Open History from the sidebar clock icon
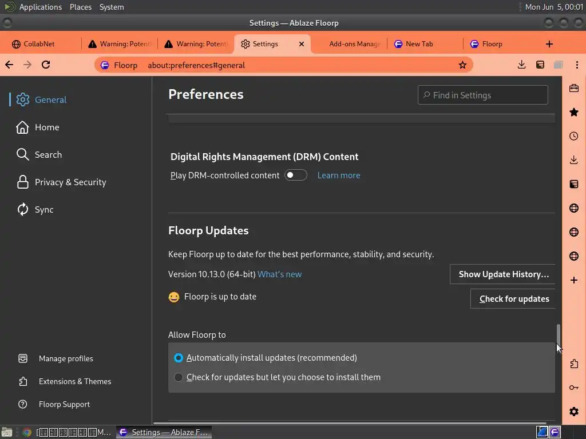 (573, 136)
